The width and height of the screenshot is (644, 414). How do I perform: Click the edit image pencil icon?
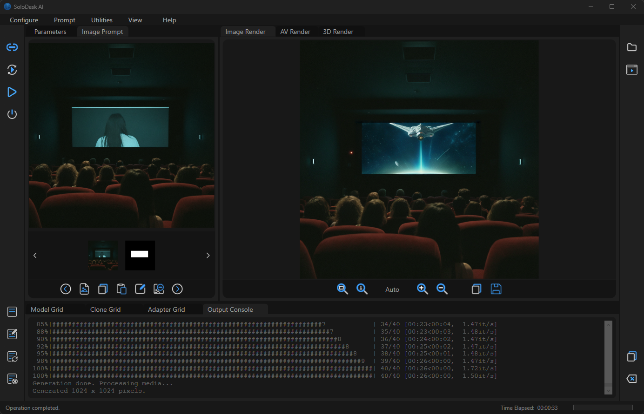(x=140, y=289)
